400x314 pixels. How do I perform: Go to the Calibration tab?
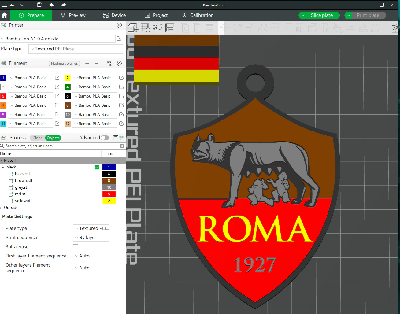(198, 15)
